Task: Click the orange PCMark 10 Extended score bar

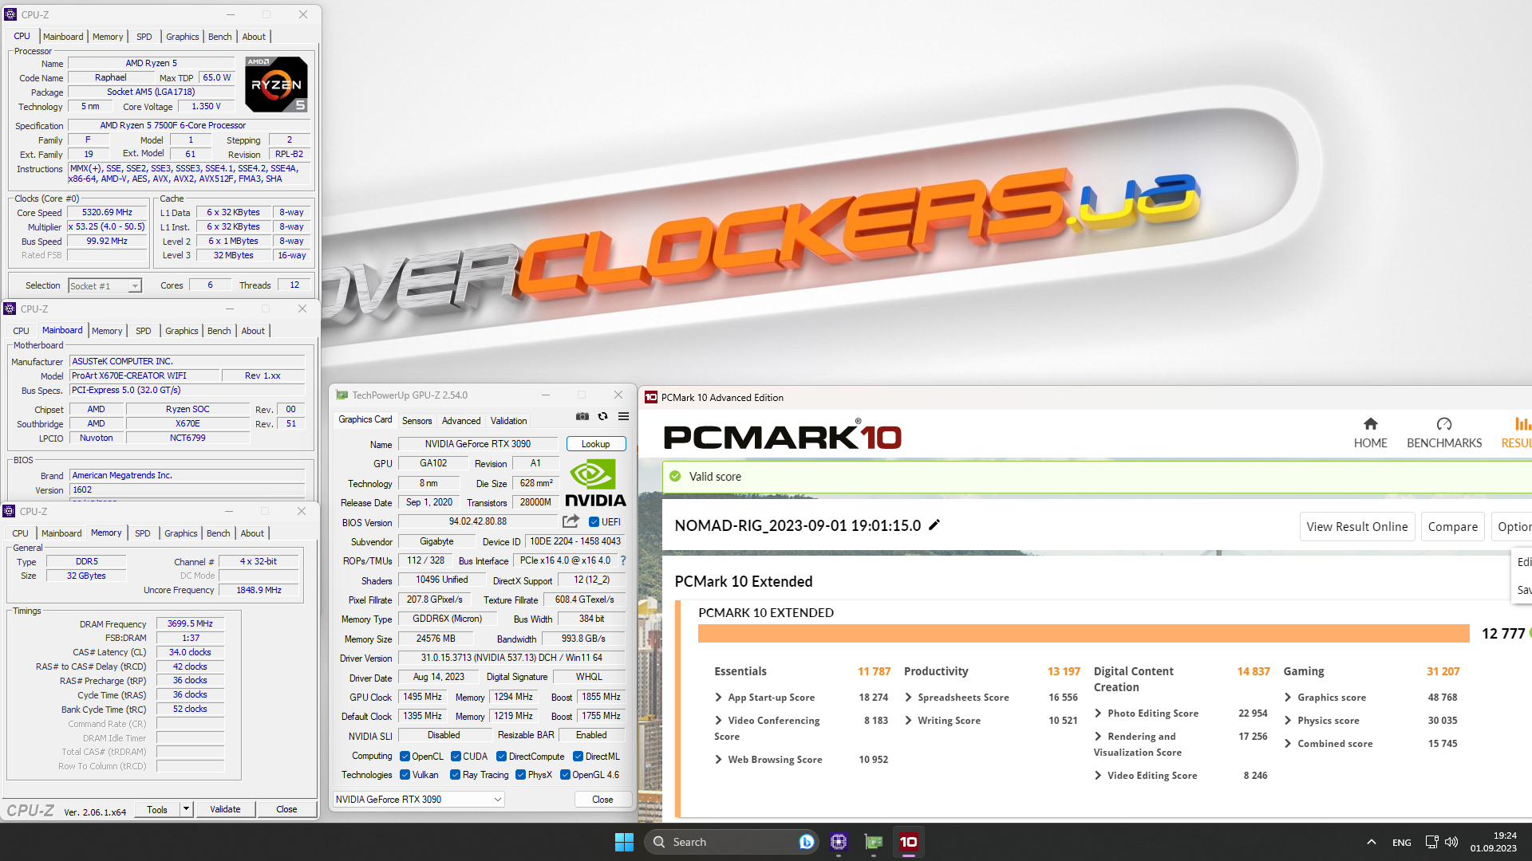Action: tap(1084, 634)
